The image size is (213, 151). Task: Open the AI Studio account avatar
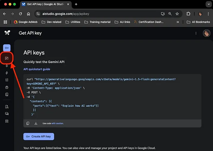coord(206,33)
